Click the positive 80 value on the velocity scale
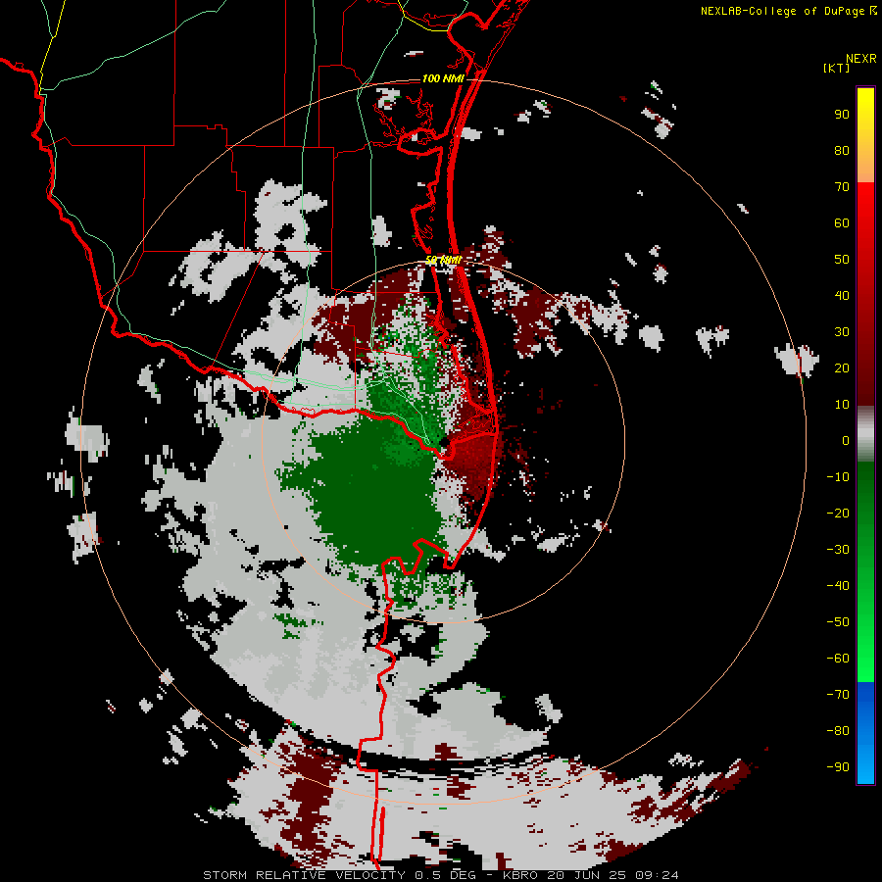The height and width of the screenshot is (882, 882). tap(842, 151)
